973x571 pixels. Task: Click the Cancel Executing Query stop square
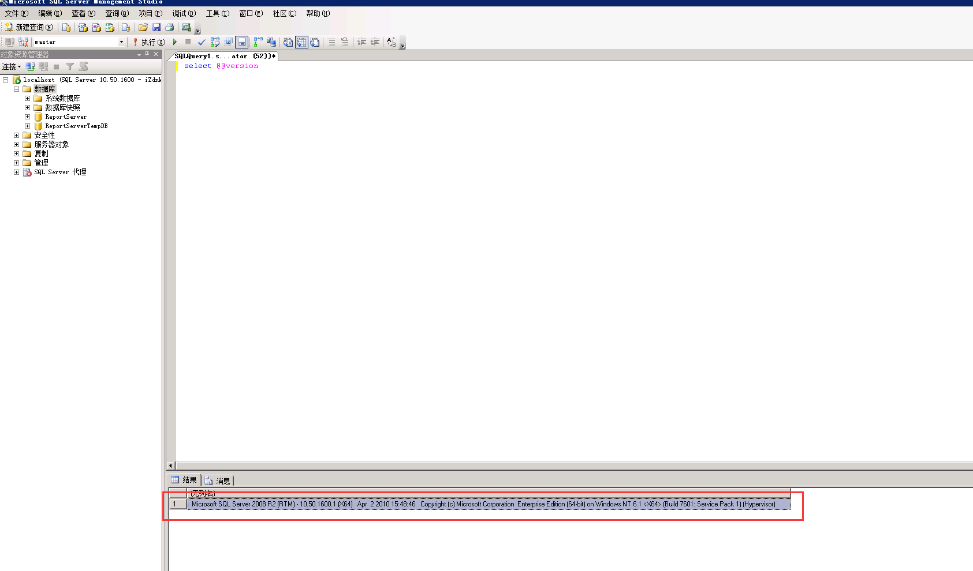click(188, 42)
